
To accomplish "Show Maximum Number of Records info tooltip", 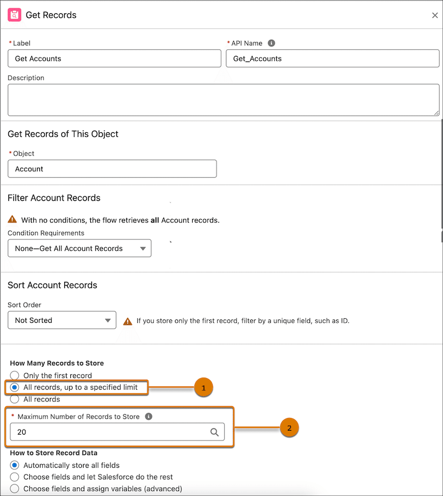I will coord(148,416).
